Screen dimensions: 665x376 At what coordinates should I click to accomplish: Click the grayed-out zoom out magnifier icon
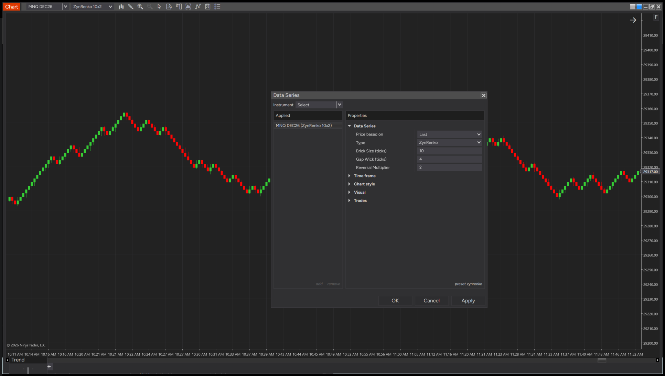(150, 7)
